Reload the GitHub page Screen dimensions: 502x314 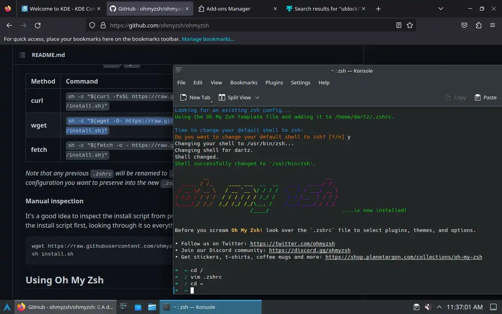click(x=38, y=25)
